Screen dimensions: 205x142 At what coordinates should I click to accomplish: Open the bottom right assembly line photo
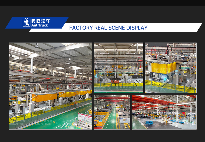point(164,112)
